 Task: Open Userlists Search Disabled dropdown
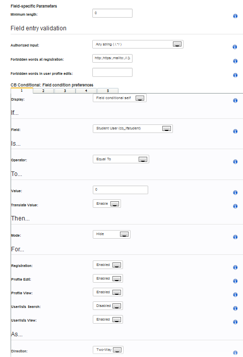[108, 306]
